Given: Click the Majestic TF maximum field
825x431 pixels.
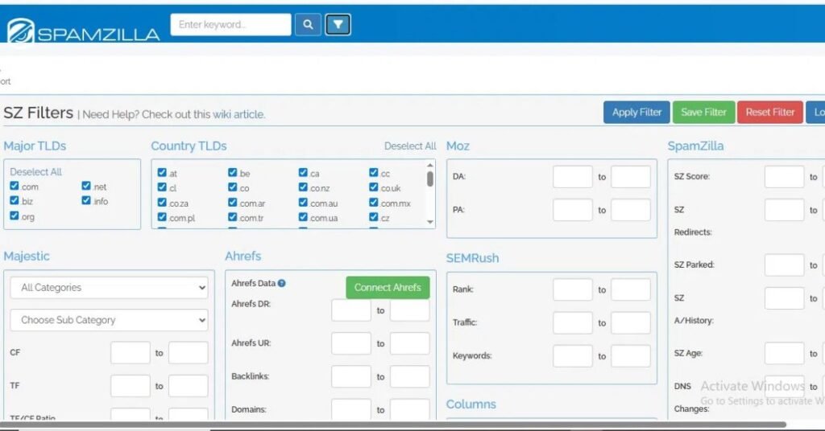Looking at the screenshot, I should (189, 386).
